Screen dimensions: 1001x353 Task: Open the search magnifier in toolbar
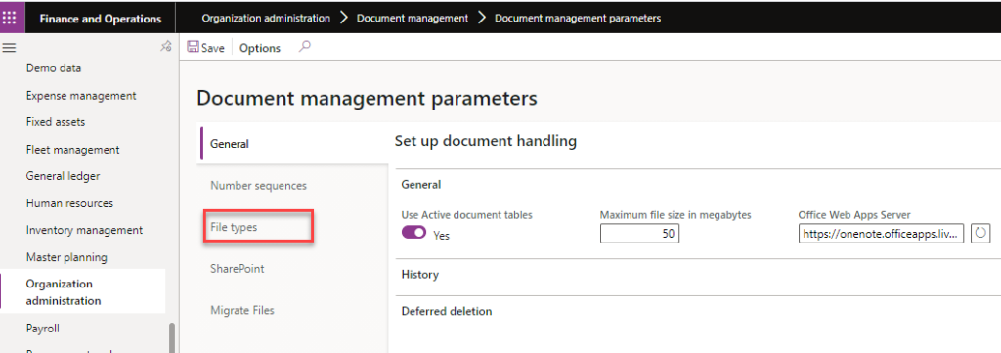[x=305, y=47]
